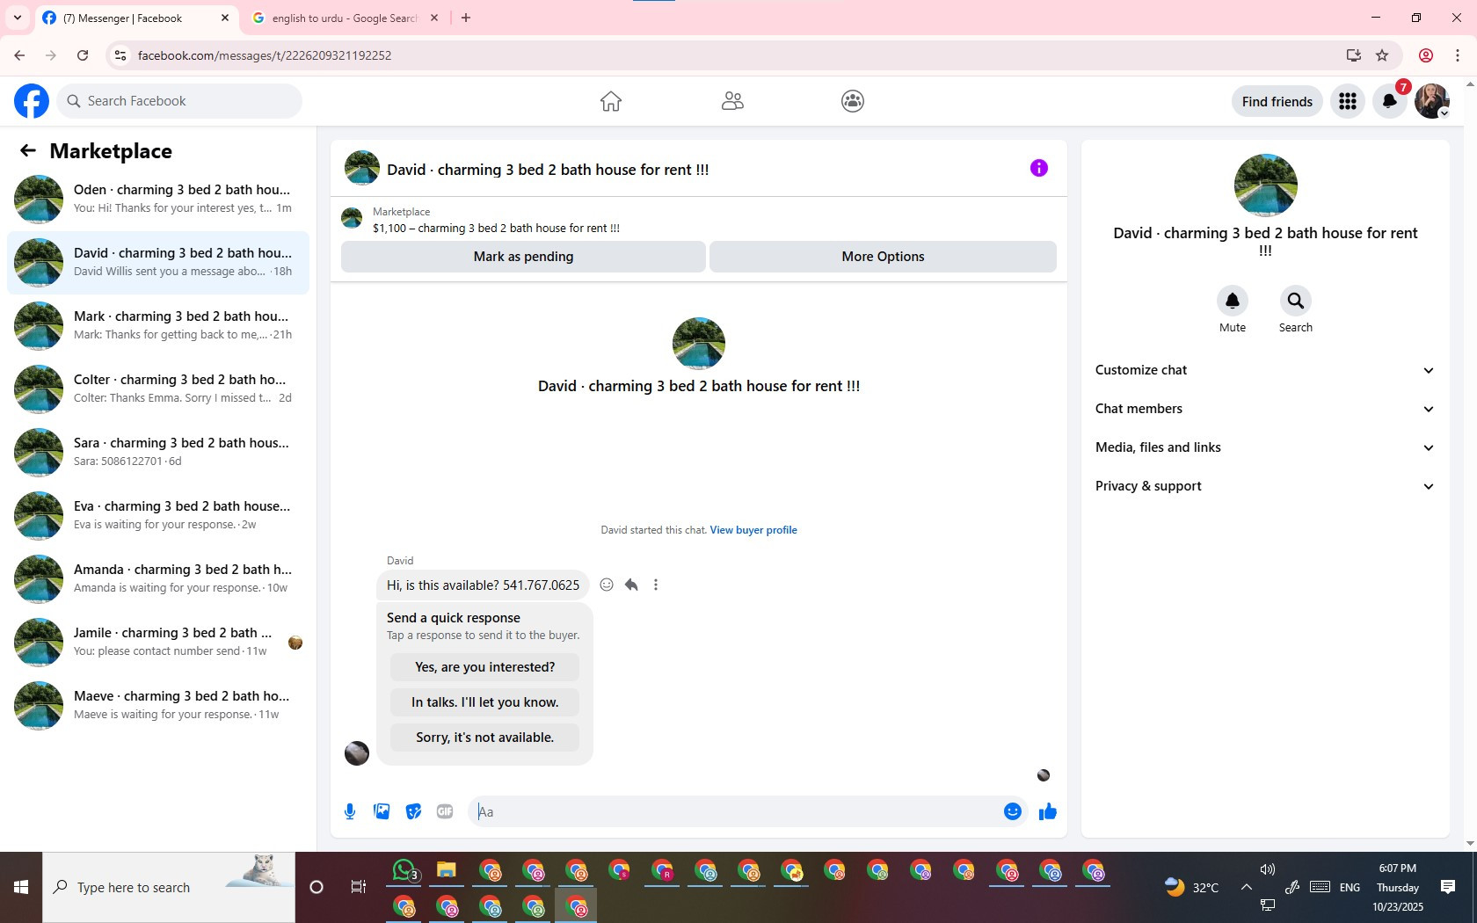Mute this conversation with the bell icon

point(1232,302)
